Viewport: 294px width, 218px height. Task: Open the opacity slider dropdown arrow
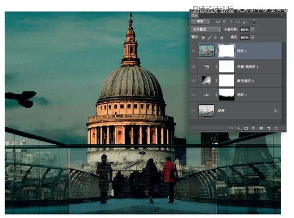pos(253,29)
